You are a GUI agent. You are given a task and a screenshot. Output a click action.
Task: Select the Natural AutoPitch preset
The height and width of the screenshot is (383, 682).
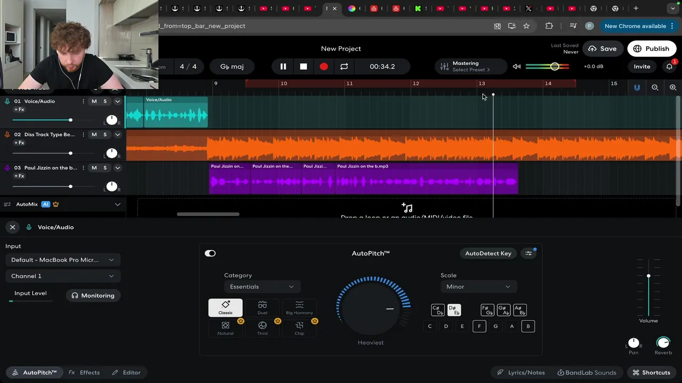tap(225, 328)
